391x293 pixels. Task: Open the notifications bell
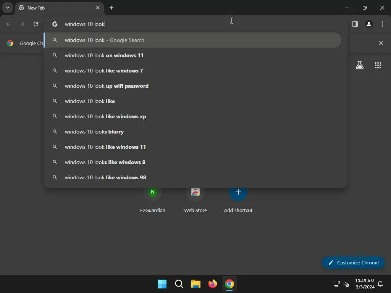pos(380,284)
